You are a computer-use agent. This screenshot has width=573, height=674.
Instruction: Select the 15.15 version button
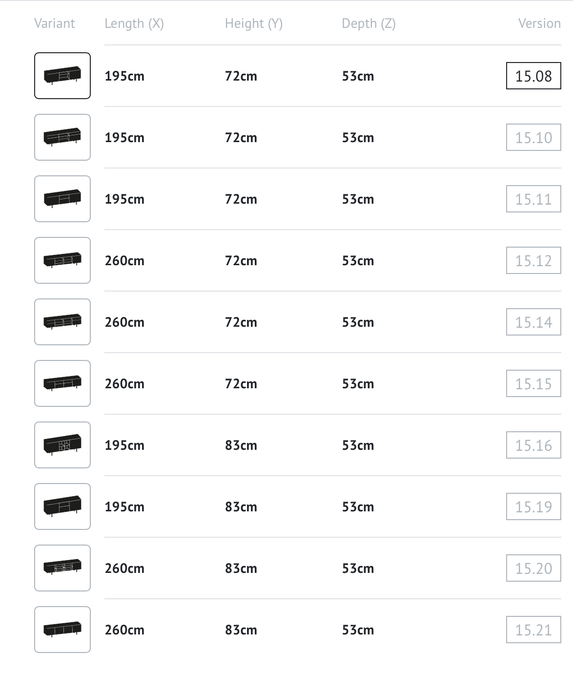click(x=533, y=383)
